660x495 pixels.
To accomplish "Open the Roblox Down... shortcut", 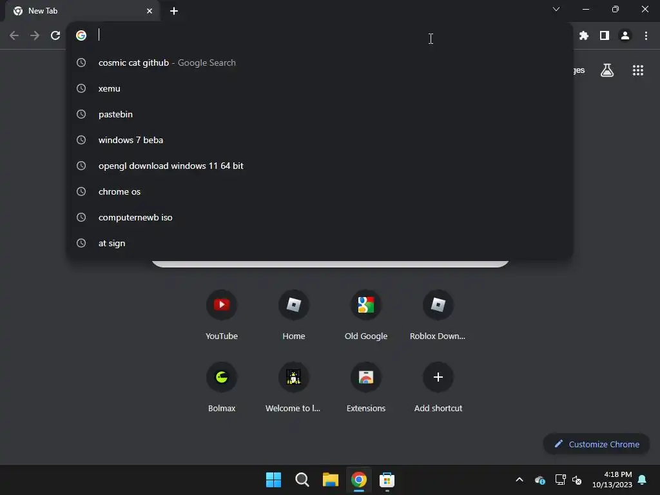I will click(438, 315).
